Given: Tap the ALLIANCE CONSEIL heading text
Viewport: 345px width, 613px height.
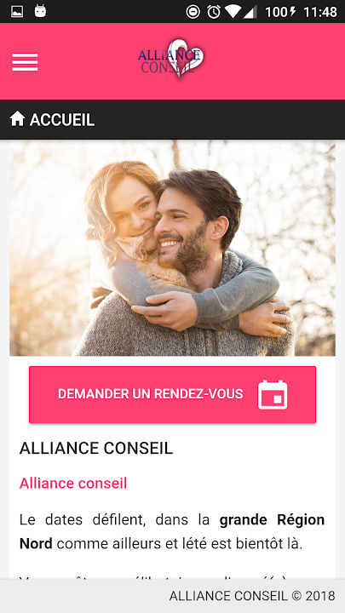Looking at the screenshot, I should [96, 448].
